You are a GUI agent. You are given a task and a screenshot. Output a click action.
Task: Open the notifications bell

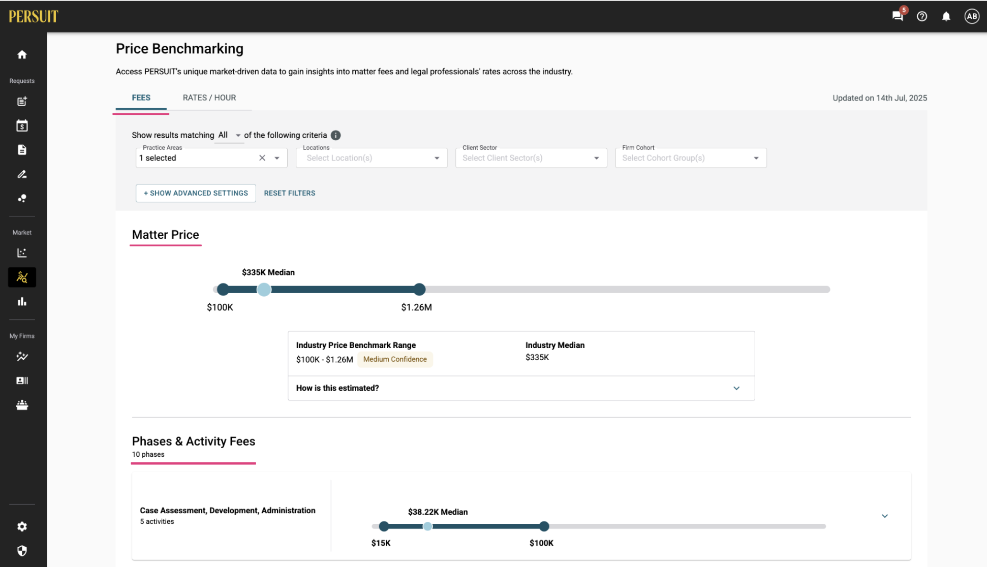pos(946,16)
